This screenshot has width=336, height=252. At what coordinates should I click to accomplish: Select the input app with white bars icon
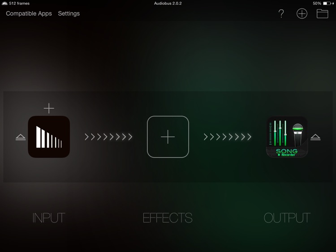pos(49,137)
